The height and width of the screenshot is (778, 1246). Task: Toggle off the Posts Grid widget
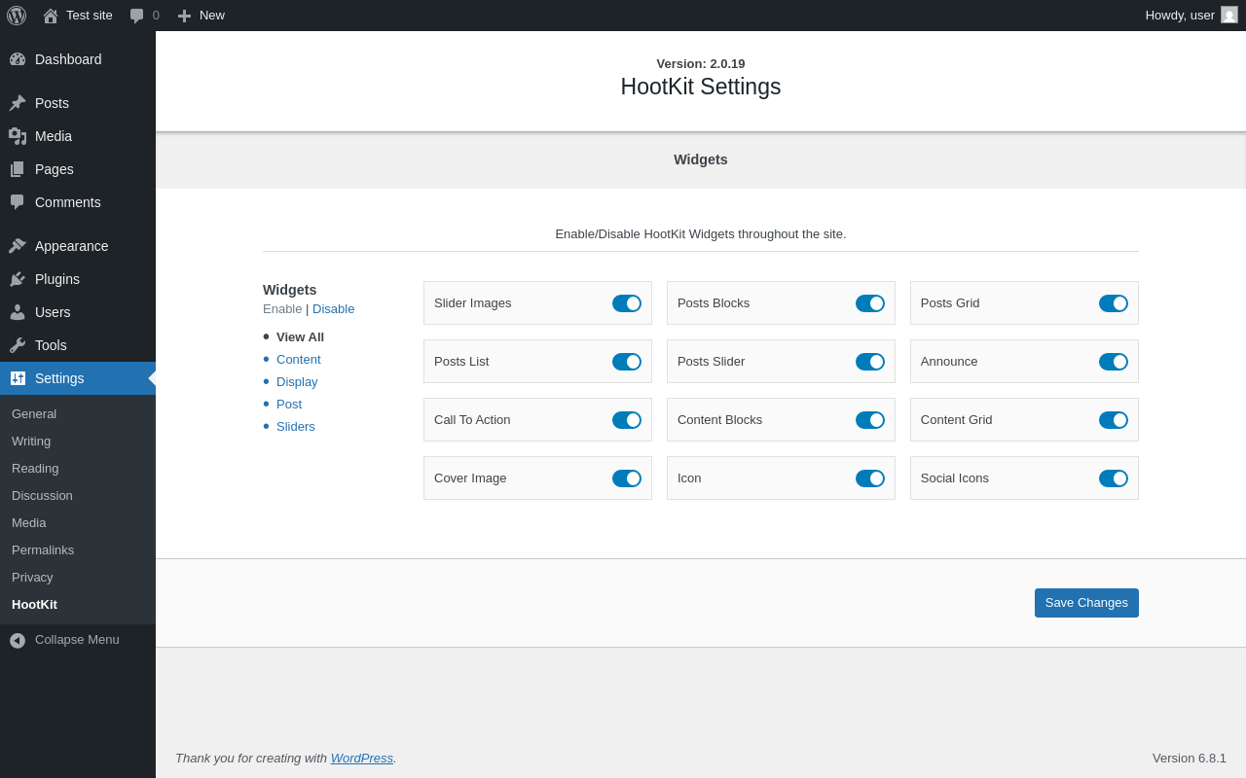[1113, 303]
